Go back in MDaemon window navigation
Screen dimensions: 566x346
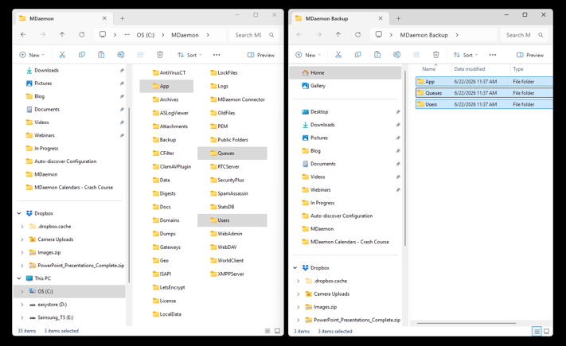(x=23, y=35)
